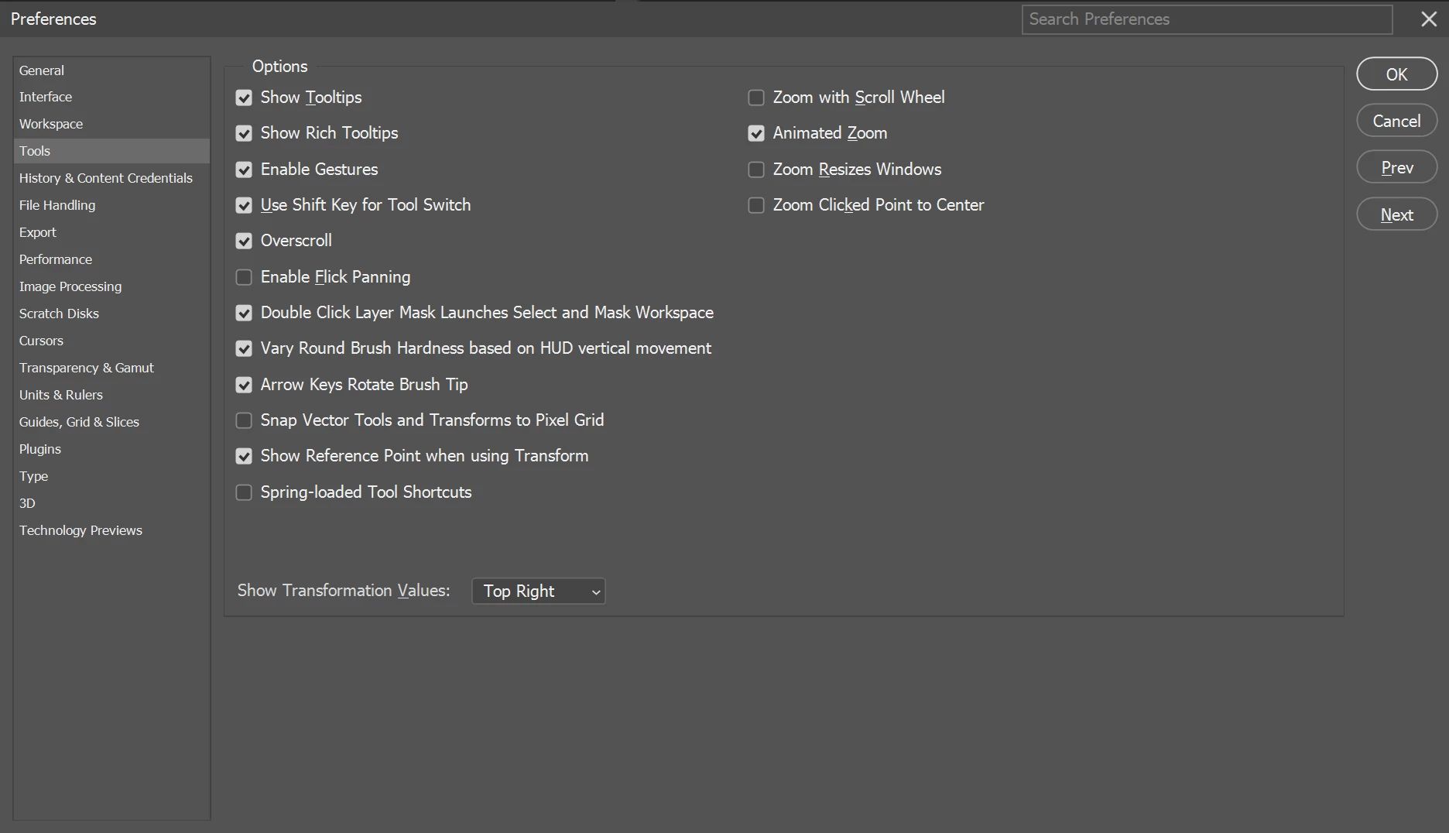Go to 3D preferences
The height and width of the screenshot is (833, 1449).
[111, 503]
